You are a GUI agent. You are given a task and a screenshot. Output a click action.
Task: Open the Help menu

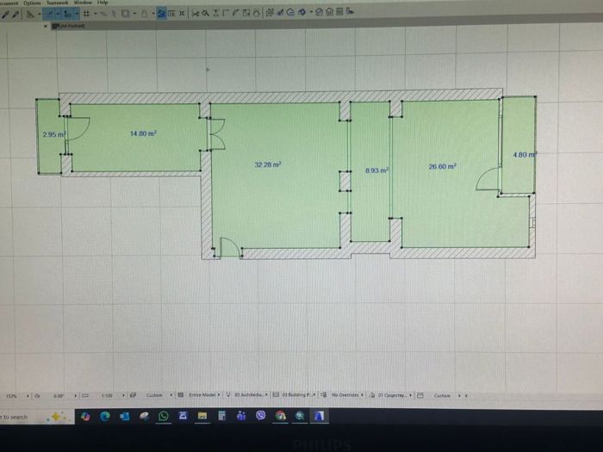(x=103, y=3)
